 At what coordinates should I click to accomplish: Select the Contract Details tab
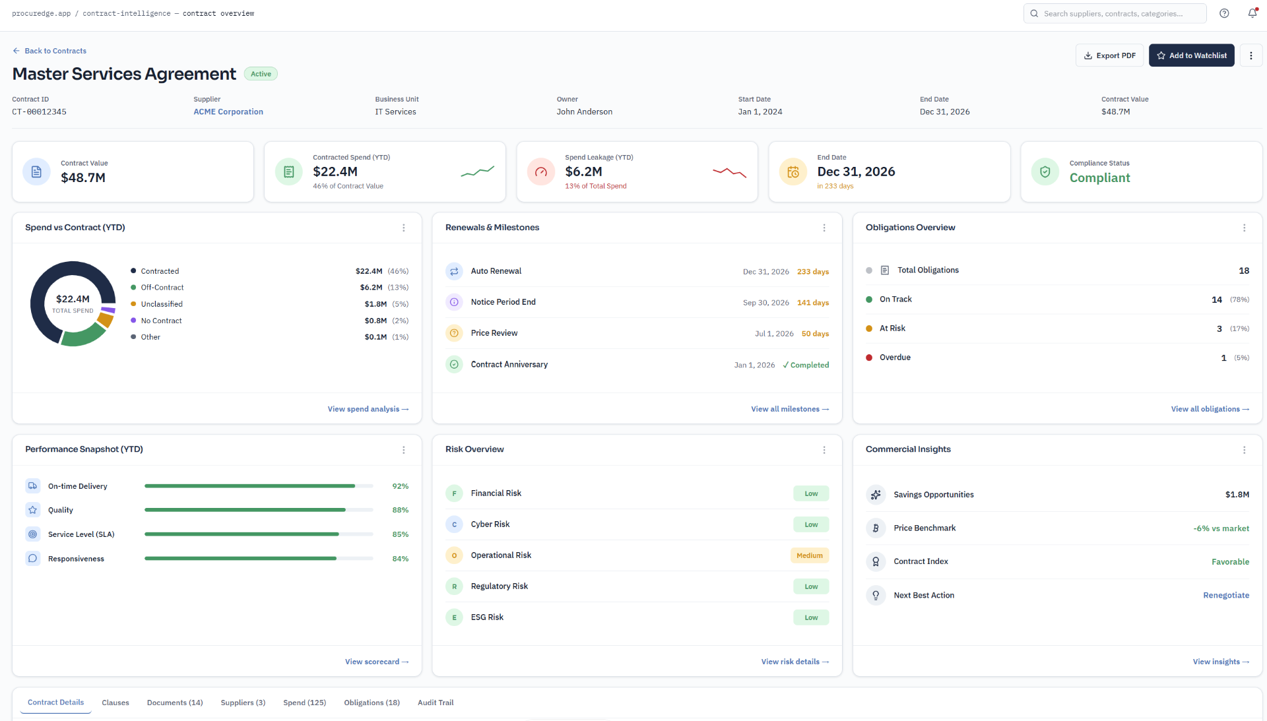click(55, 703)
